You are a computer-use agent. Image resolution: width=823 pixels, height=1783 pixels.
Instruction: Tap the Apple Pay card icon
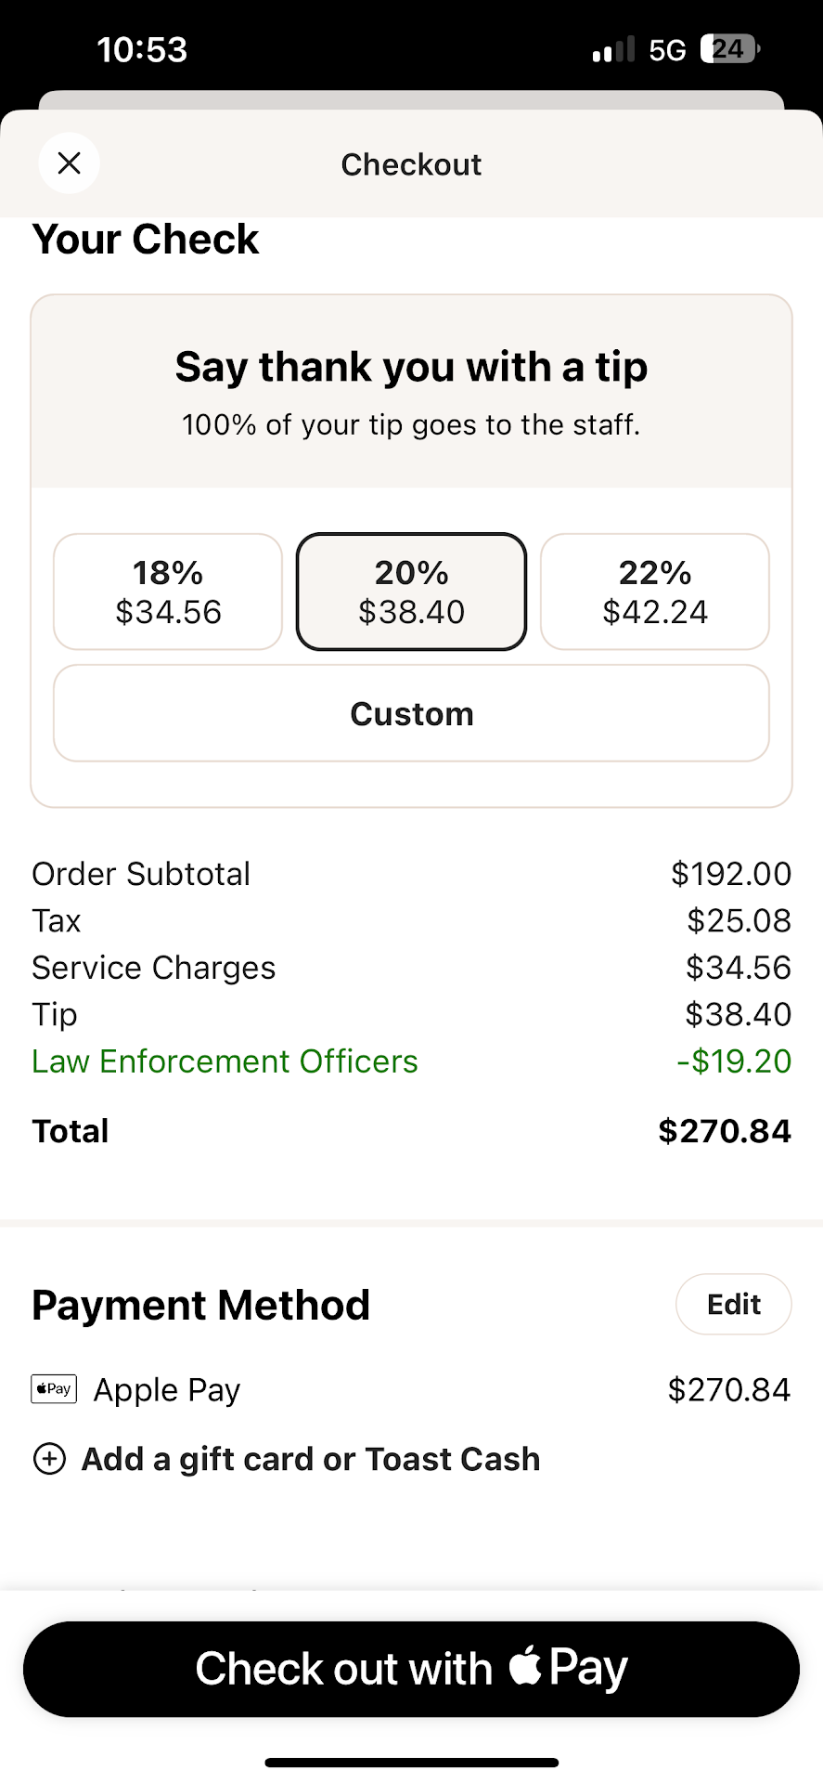click(x=54, y=1389)
